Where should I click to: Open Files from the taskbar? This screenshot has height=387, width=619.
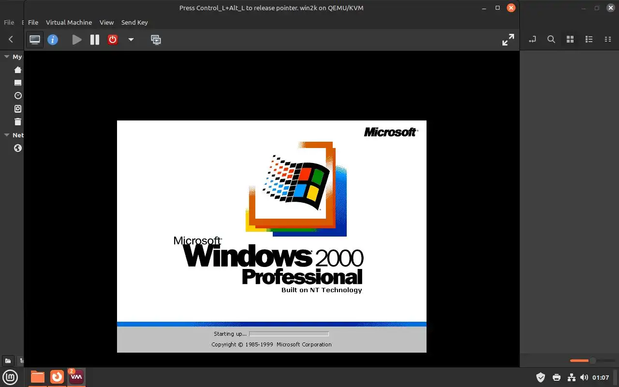coord(37,377)
